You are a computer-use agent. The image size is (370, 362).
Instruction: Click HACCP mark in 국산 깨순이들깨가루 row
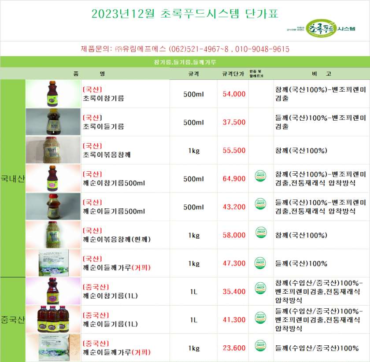[261, 262]
